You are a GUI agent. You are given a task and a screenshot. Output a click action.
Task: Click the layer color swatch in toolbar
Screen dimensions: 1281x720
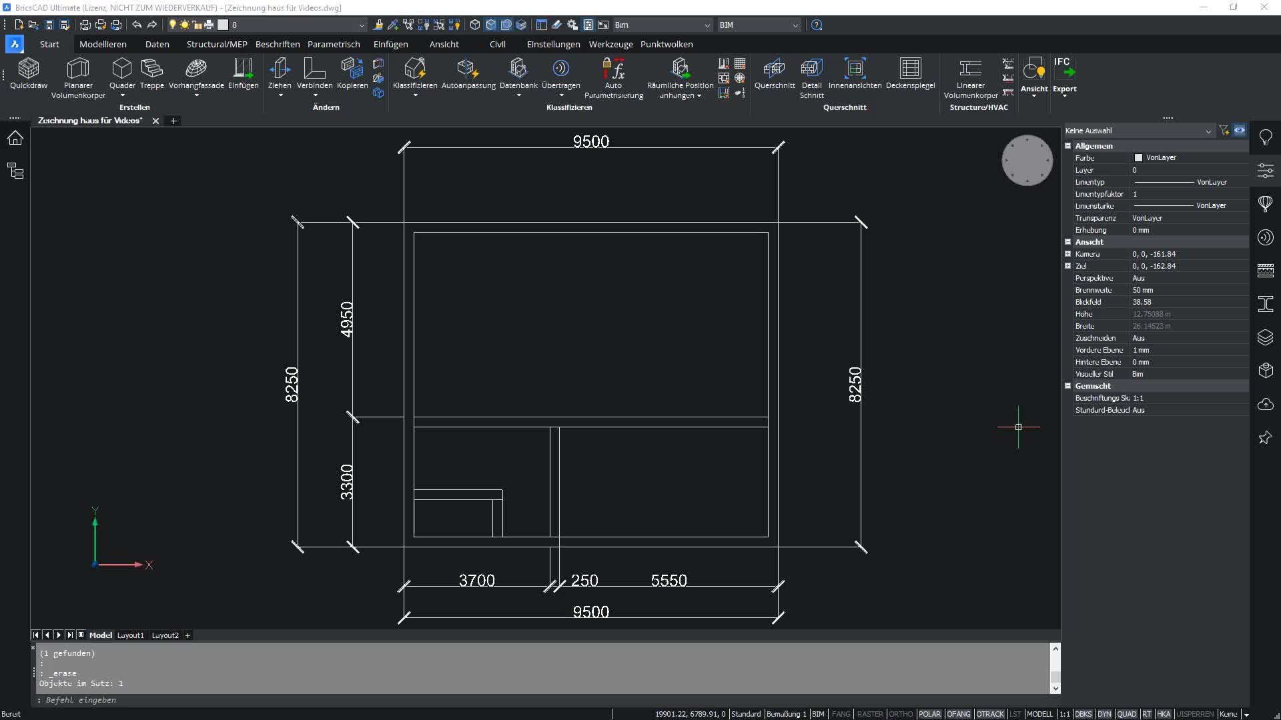click(223, 25)
